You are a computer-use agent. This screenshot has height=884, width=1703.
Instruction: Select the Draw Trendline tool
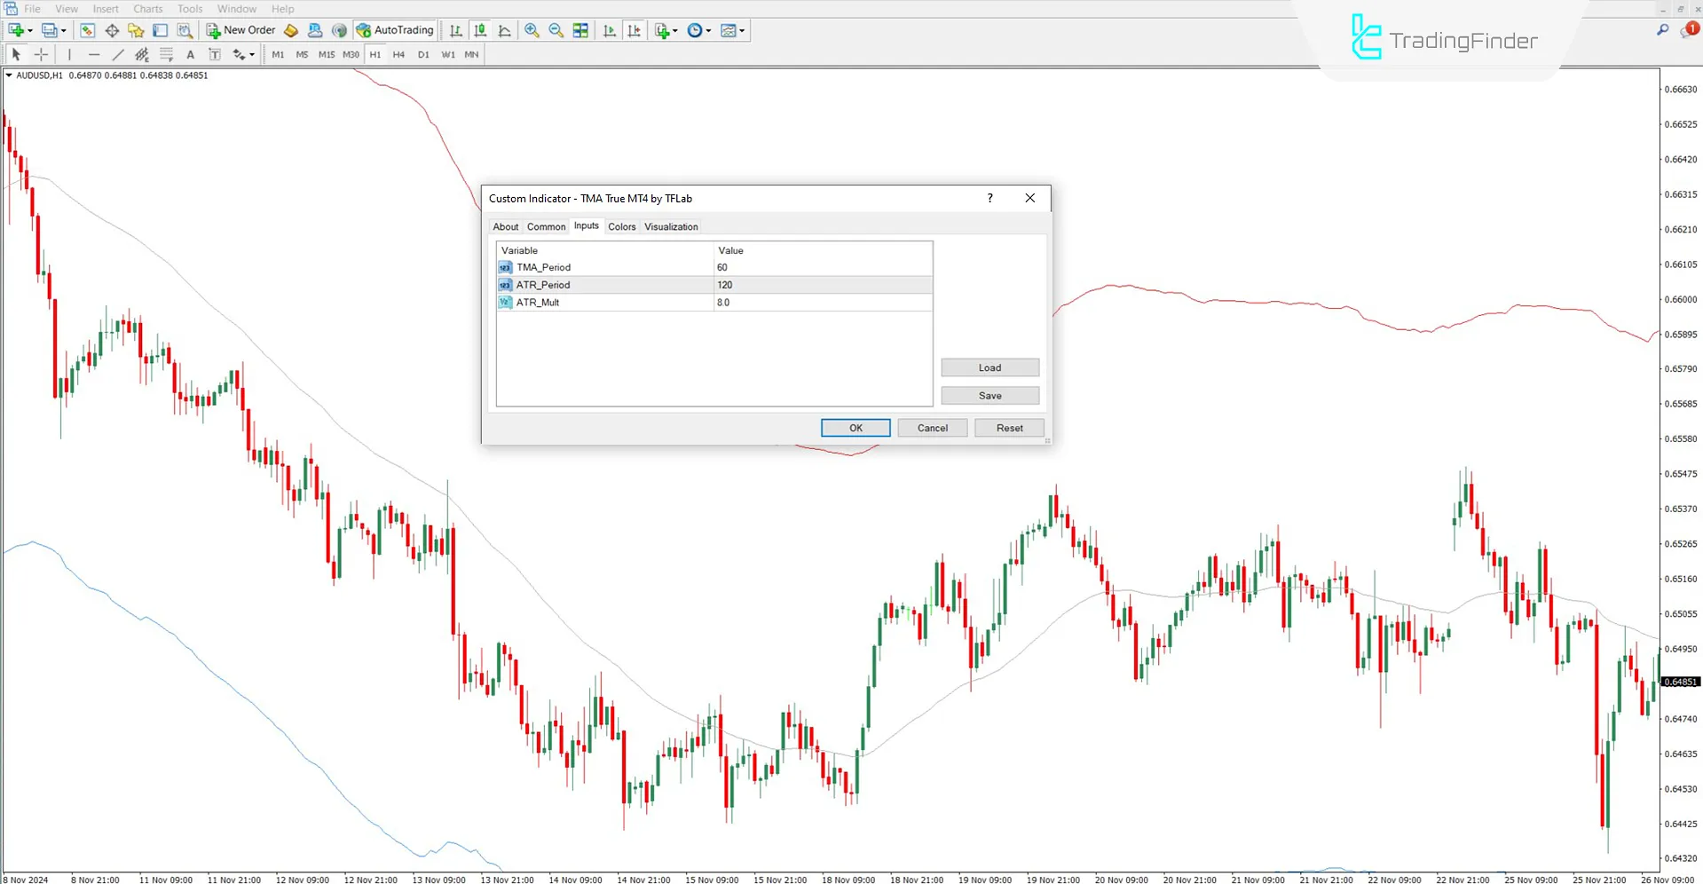pyautogui.click(x=117, y=54)
